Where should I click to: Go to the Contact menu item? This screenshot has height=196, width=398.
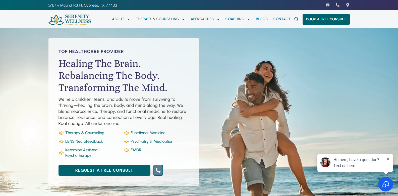(282, 19)
